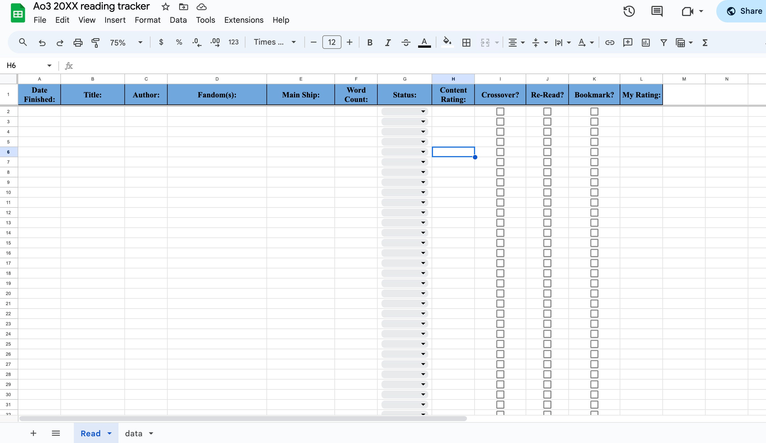Check the first Crossover checkbox
766x443 pixels.
pos(500,111)
